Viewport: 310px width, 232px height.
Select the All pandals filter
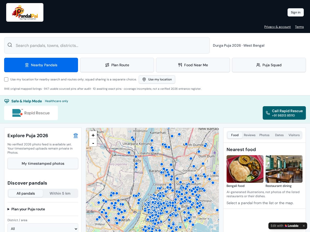(x=26, y=193)
